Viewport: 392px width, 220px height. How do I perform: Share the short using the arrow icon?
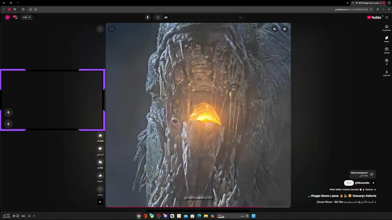tap(100, 176)
